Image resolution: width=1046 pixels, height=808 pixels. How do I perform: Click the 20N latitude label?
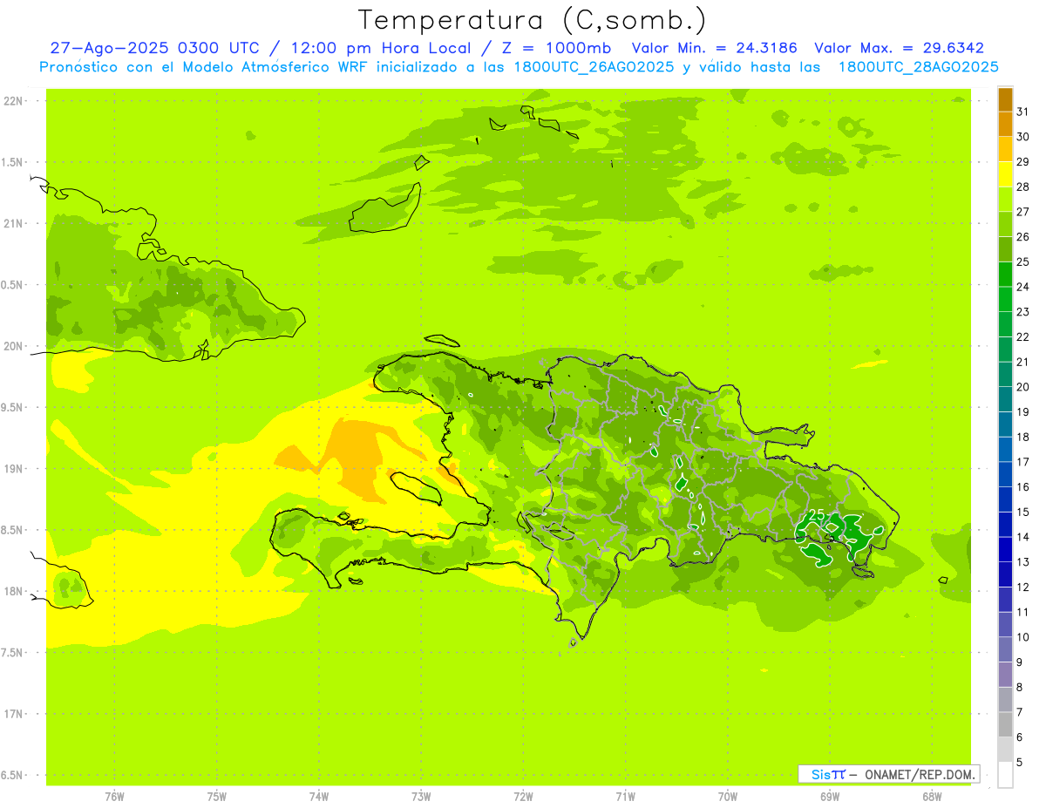point(14,346)
